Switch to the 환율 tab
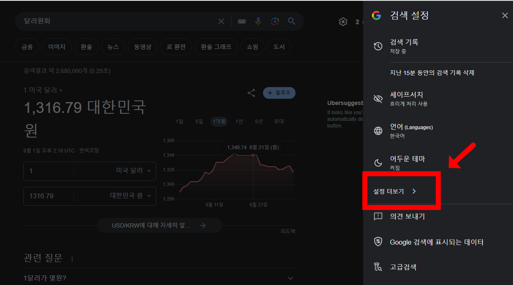Viewport: 513px width, 285px height. coord(86,47)
